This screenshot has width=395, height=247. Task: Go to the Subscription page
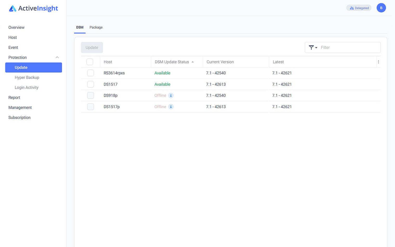click(x=19, y=117)
